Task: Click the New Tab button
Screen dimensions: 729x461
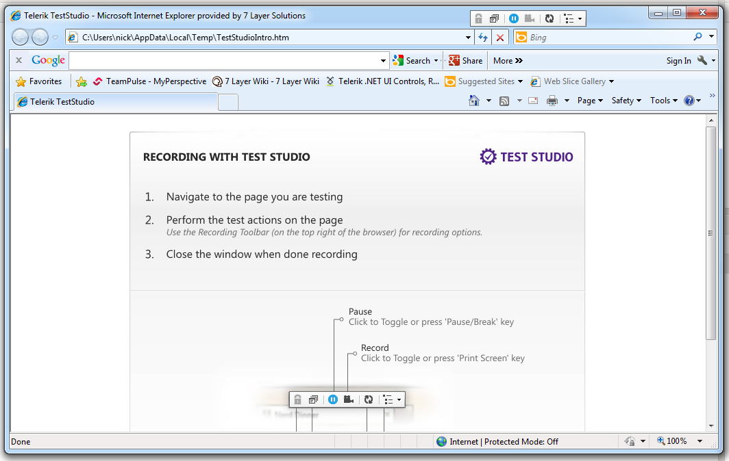Action: 228,102
